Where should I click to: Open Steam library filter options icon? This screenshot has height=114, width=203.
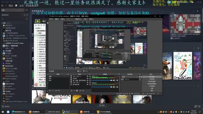pyautogui.click(x=27, y=19)
